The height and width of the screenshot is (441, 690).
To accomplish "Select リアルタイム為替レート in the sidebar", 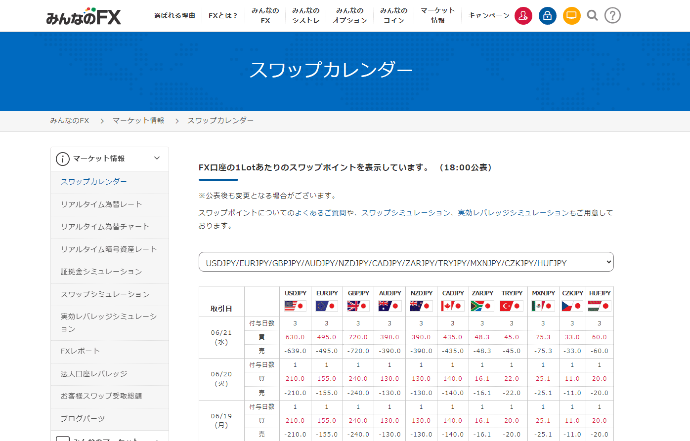I will pos(110,204).
